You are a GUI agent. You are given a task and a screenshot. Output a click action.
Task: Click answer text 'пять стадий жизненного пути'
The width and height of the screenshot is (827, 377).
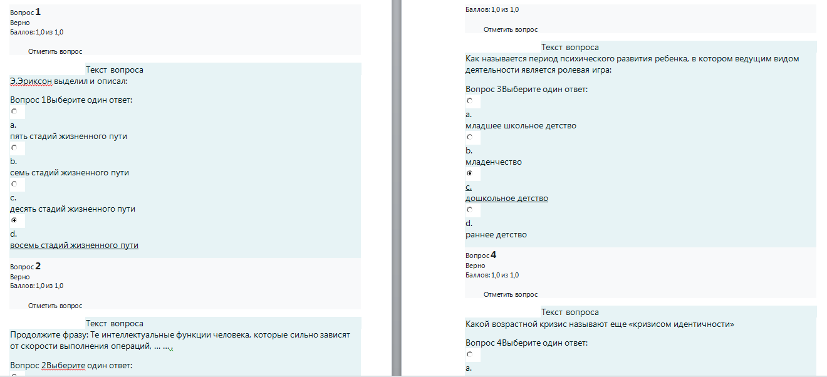69,136
